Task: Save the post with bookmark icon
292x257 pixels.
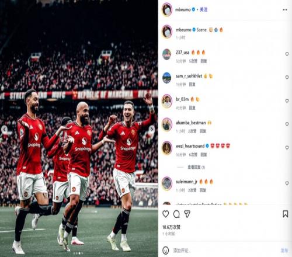Action: (x=286, y=214)
